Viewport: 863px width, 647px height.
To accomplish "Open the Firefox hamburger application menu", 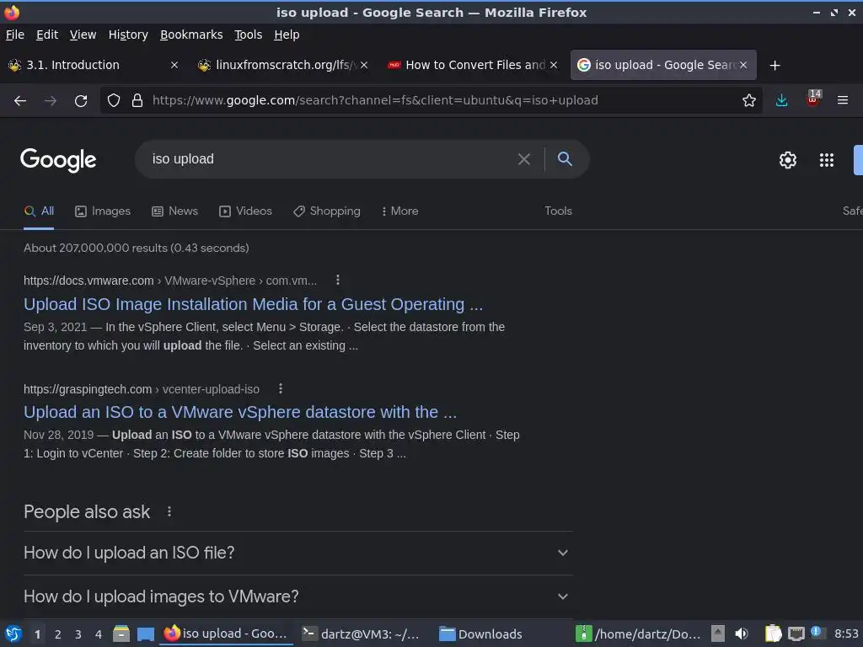I will point(843,101).
